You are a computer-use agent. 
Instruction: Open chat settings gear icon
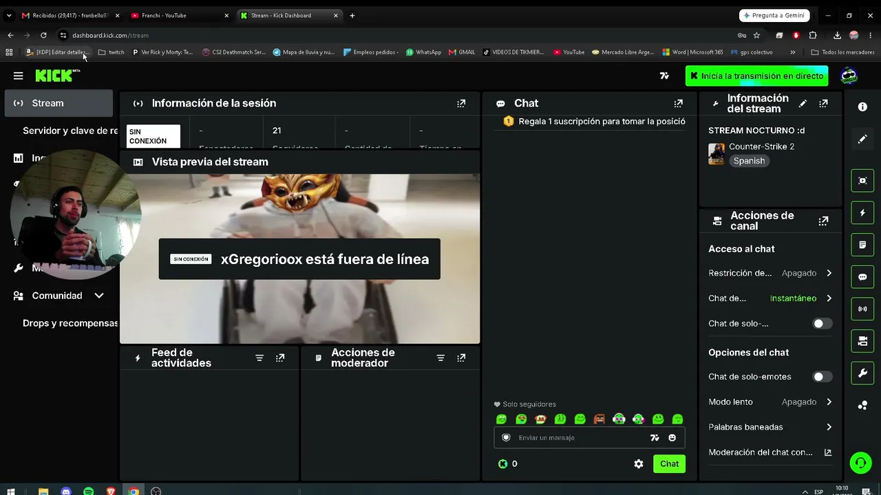coord(639,464)
